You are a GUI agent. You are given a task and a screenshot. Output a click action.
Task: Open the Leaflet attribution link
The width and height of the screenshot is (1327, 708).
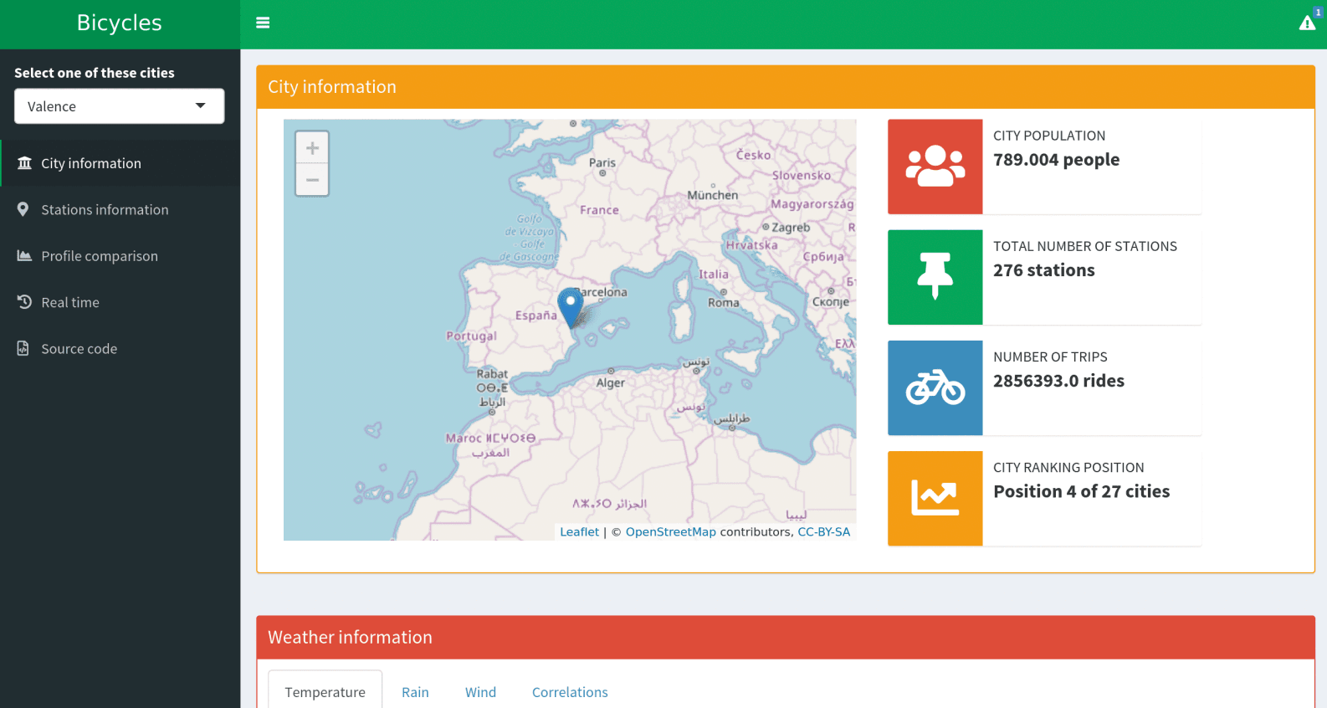(x=579, y=532)
